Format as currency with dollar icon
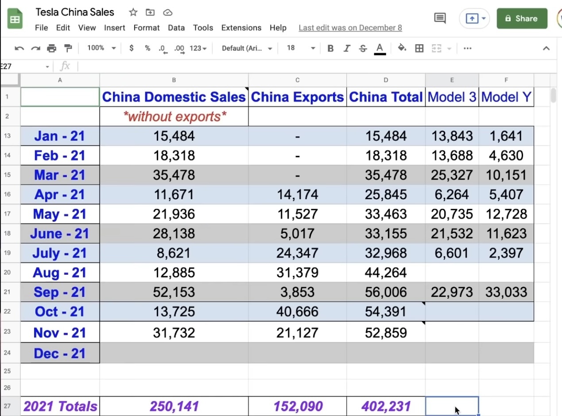This screenshot has width=562, height=416. 132,48
